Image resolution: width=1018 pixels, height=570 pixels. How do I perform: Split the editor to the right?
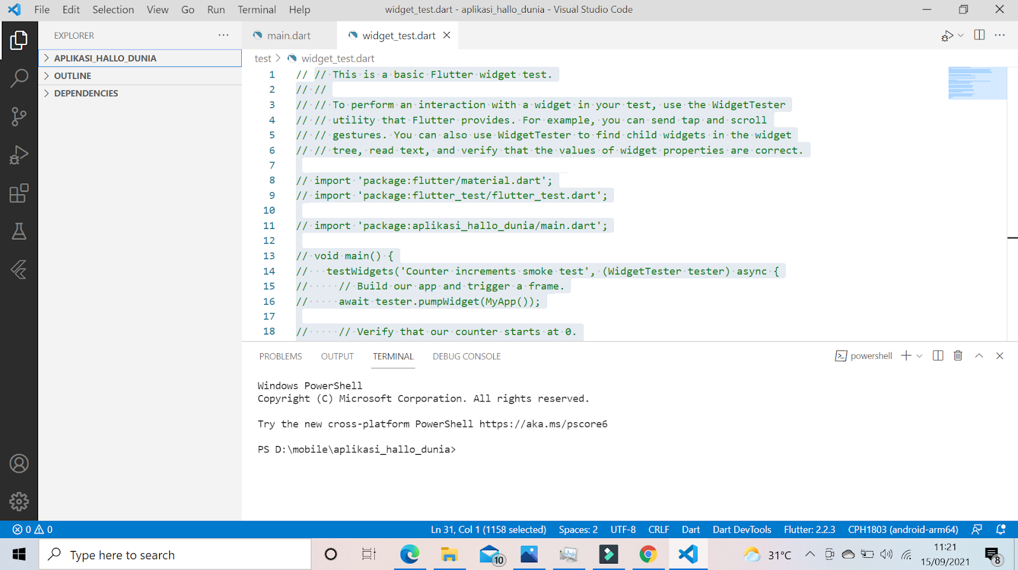979,35
